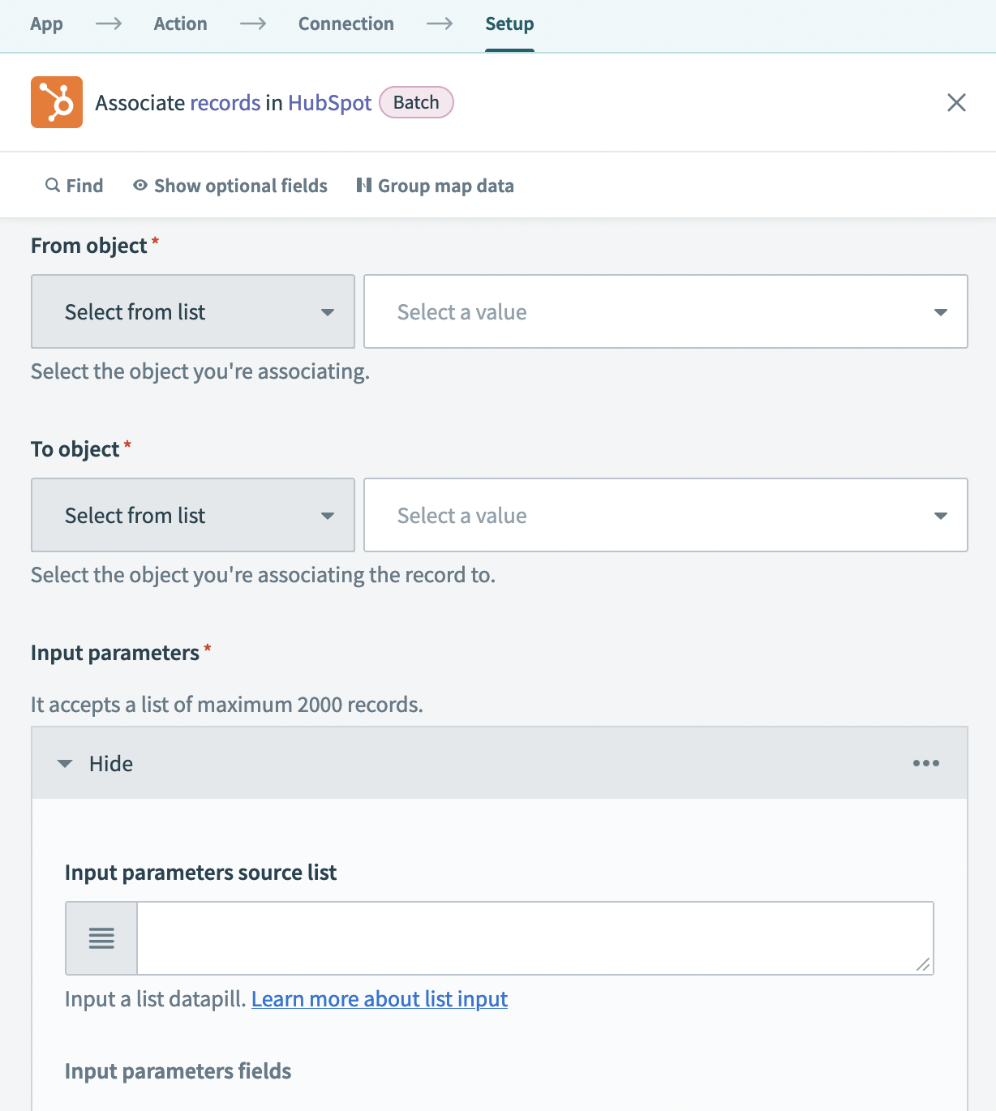Open 'Learn more about list input' link
This screenshot has height=1111, width=996.
point(380,999)
